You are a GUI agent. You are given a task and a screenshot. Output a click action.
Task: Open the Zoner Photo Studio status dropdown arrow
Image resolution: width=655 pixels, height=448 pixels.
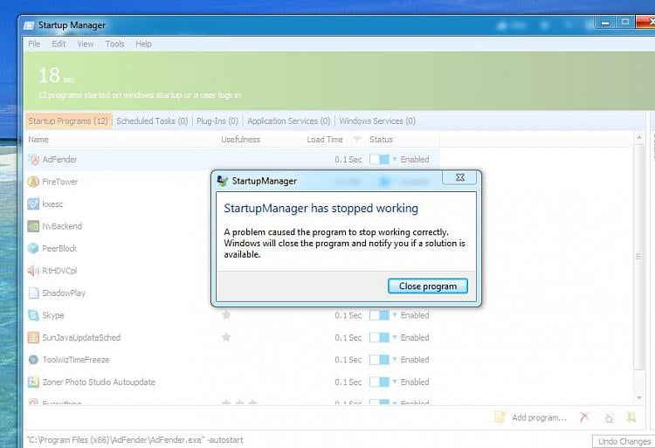pos(395,382)
